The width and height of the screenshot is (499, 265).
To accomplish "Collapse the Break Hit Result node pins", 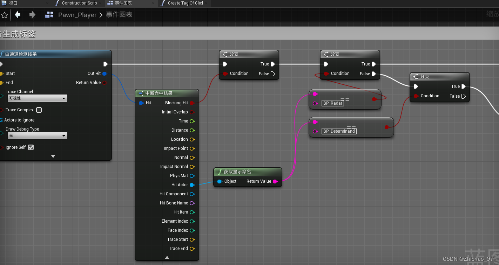I will click(x=167, y=257).
